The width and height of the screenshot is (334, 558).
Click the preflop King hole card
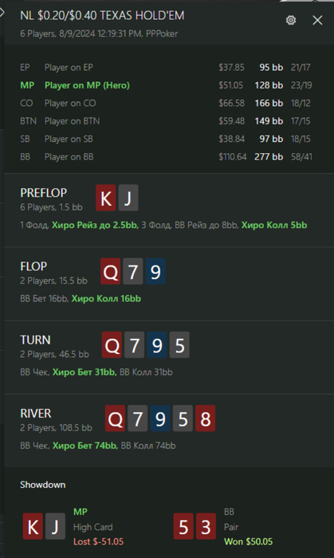[106, 198]
